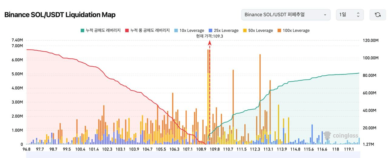Open the Binance SOL/USDT 퍼페추얼 dropdown
This screenshot has width=388, height=158.
click(x=286, y=15)
